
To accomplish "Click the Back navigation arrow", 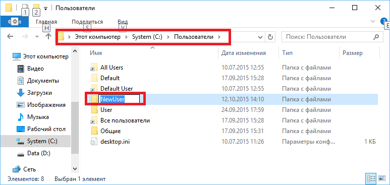I will tap(10, 37).
